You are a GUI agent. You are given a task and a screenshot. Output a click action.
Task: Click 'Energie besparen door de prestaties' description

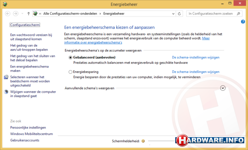[x=137, y=77]
